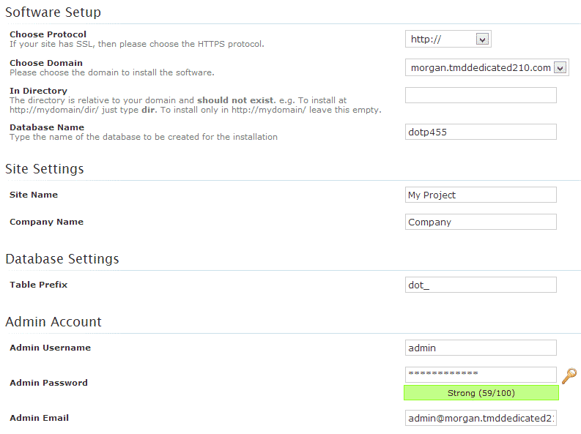Screen dimensions: 581x434
Task: Click the Choose Protocol label
Action: [48, 34]
